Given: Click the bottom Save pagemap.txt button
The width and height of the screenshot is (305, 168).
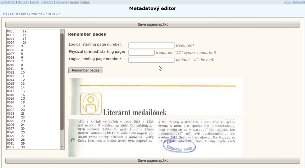Looking at the screenshot, I should (152, 160).
